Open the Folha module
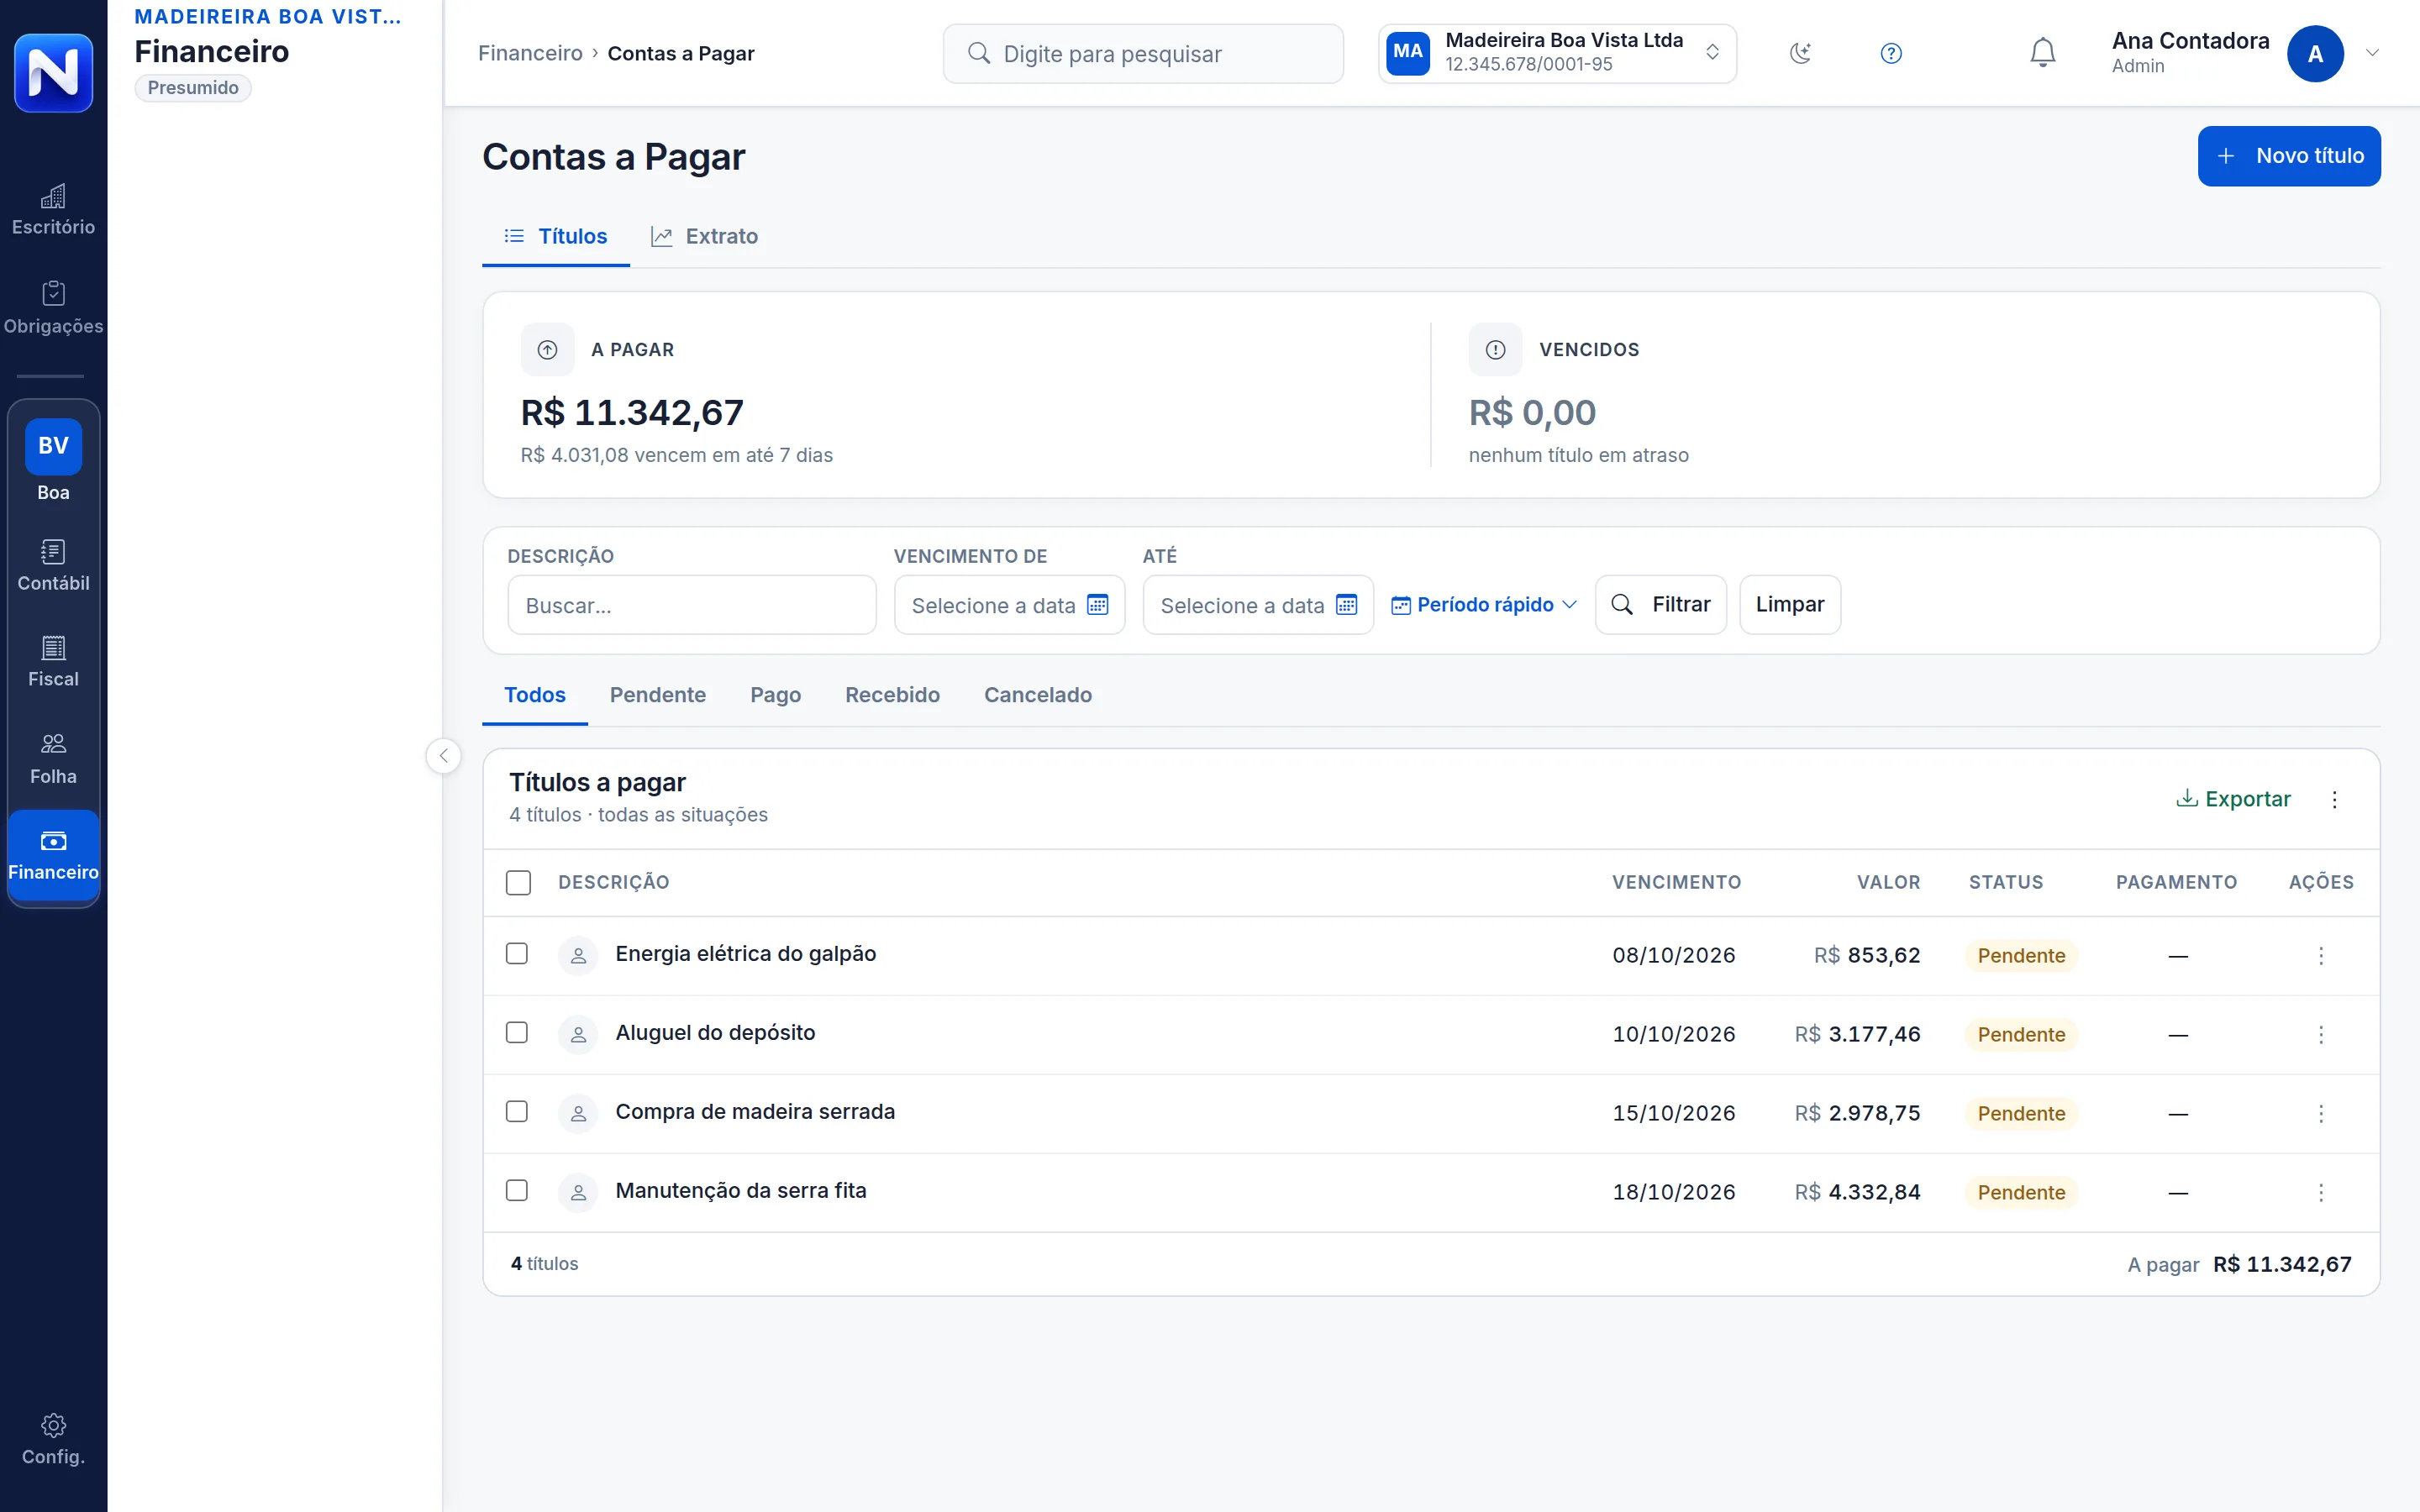2420x1512 pixels. click(x=53, y=759)
